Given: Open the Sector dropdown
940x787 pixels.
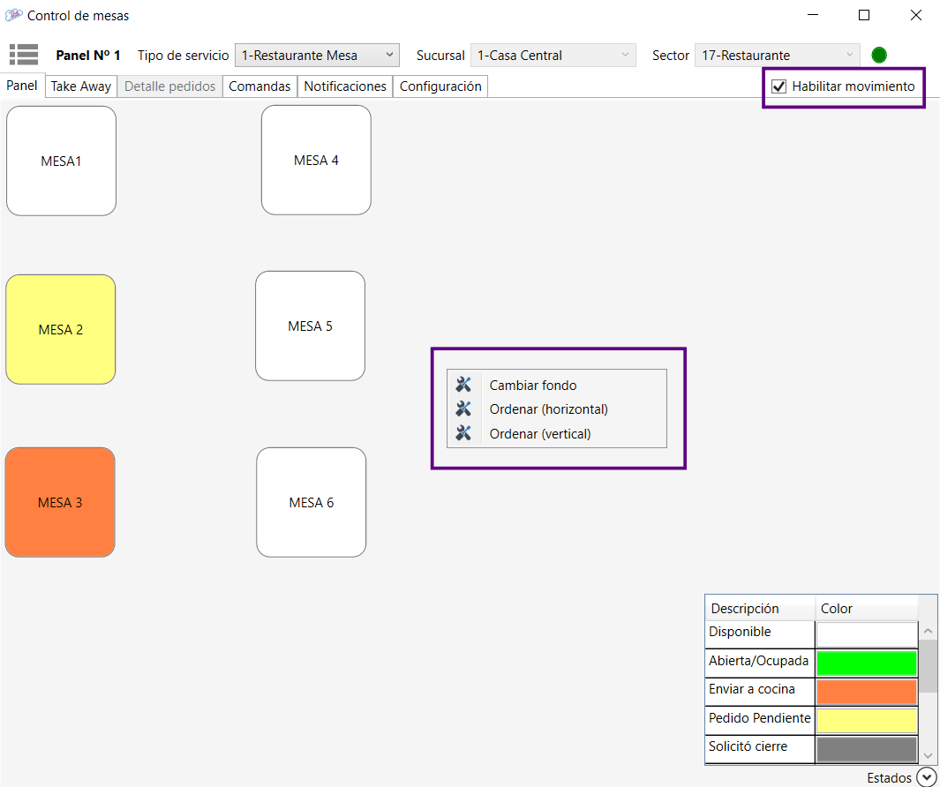Looking at the screenshot, I should pos(777,55).
